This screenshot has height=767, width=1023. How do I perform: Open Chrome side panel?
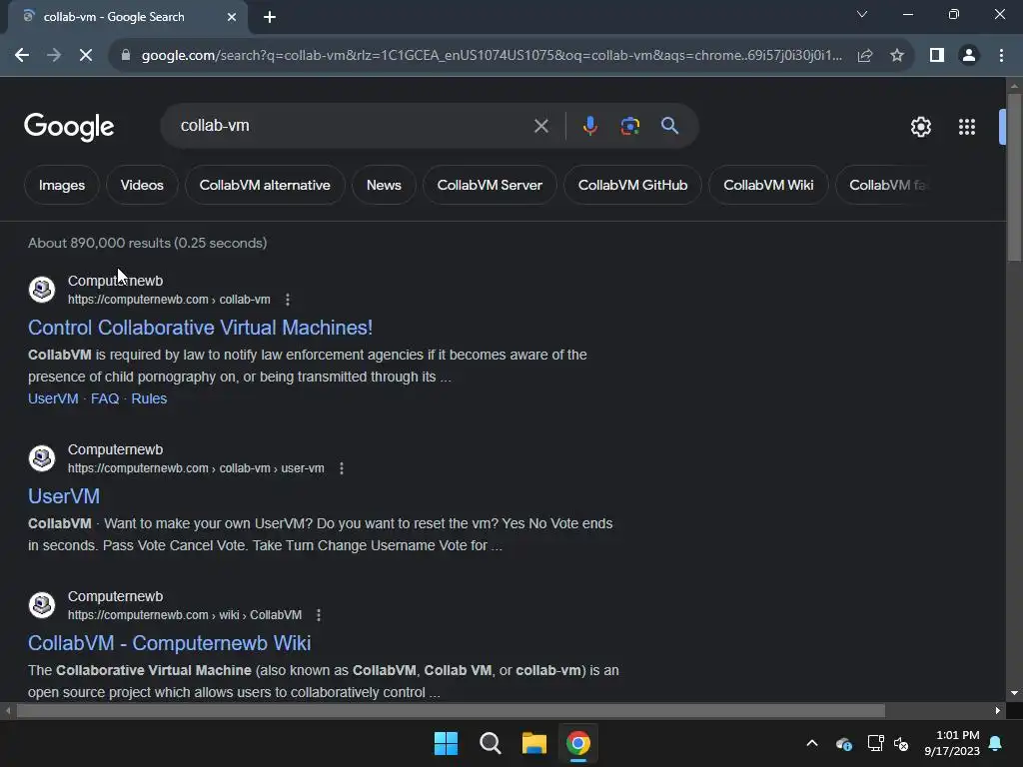pos(937,56)
